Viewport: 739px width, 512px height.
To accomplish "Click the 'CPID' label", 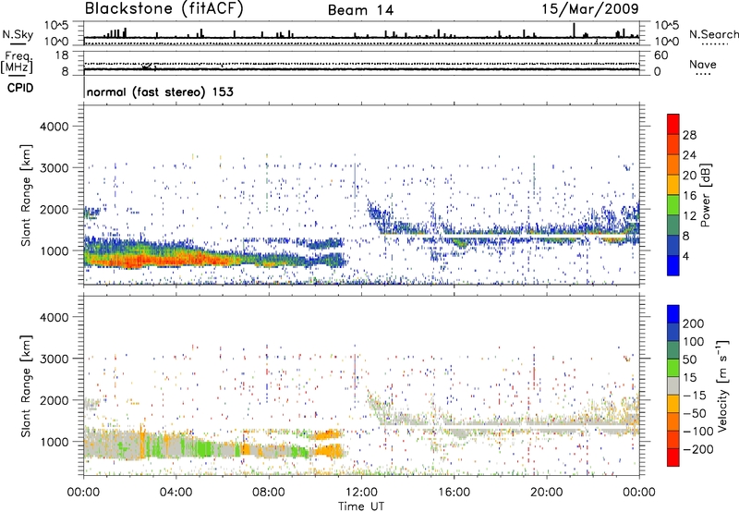I will tap(20, 88).
